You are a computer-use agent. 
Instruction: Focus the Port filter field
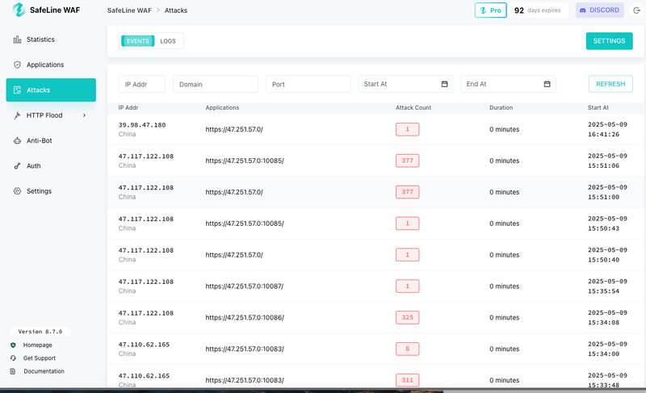click(x=308, y=84)
